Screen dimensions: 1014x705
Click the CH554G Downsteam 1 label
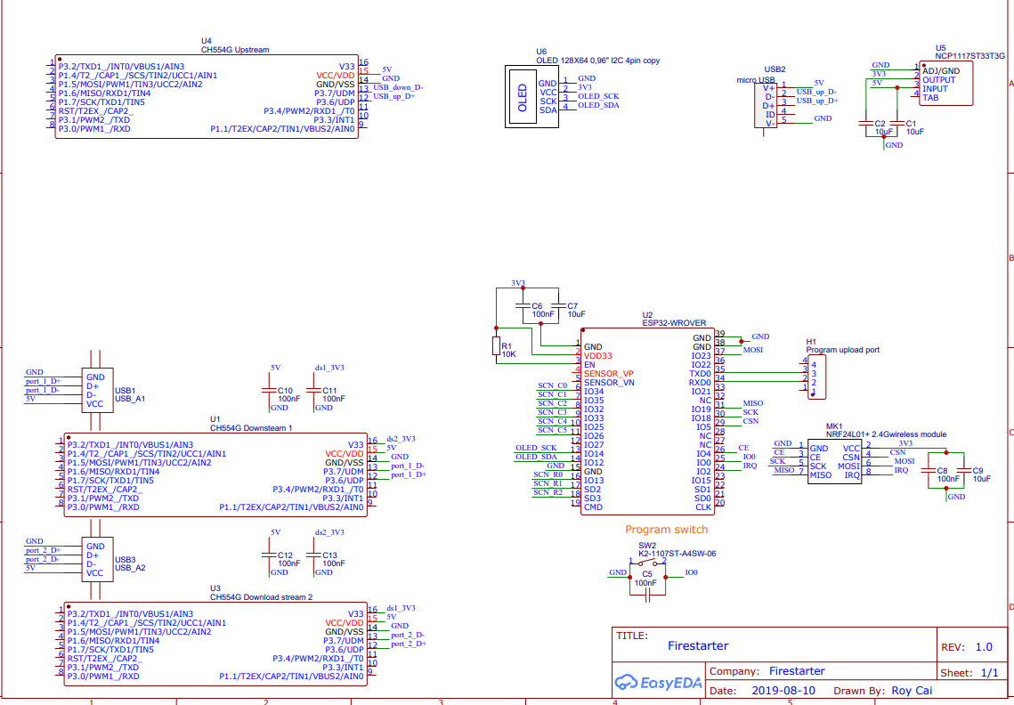coord(251,428)
